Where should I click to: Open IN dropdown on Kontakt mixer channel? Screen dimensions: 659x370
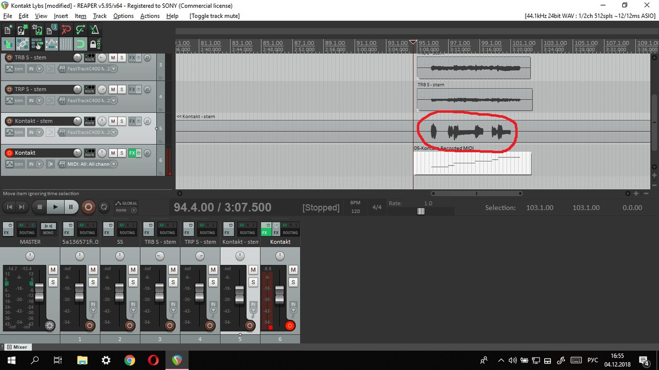[293, 307]
